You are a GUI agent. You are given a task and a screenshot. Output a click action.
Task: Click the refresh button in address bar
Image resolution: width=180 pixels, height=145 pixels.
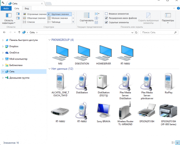[x=136, y=33]
